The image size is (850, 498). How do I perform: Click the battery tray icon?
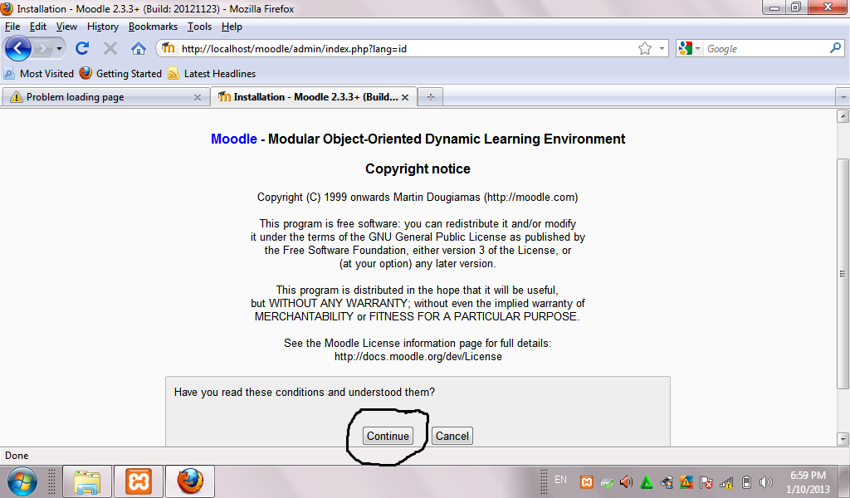746,481
